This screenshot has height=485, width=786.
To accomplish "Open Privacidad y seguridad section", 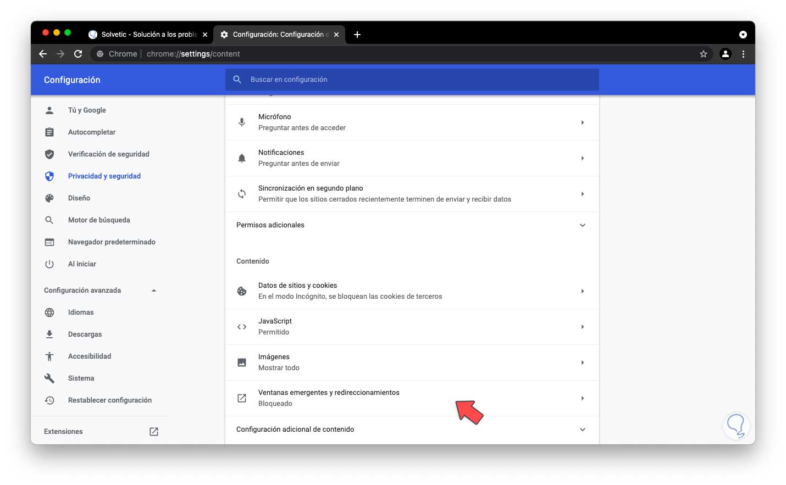I will tap(104, 176).
